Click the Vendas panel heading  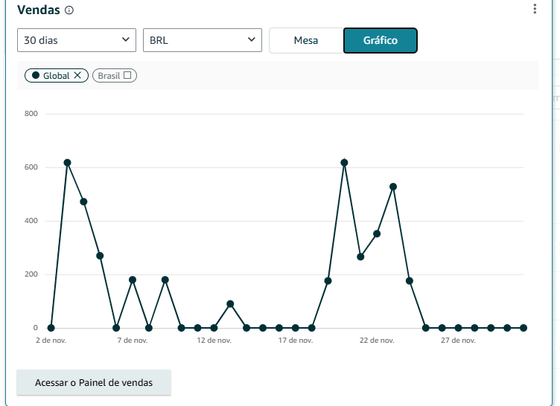coord(38,10)
